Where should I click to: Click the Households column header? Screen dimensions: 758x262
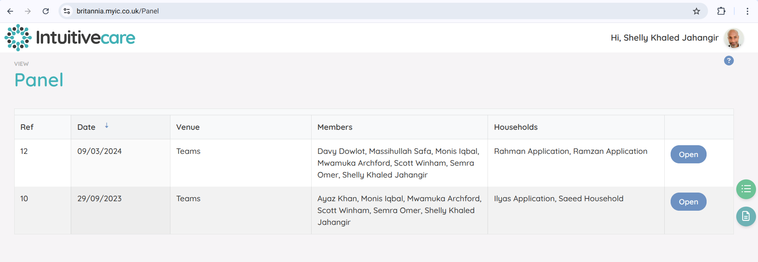point(516,127)
